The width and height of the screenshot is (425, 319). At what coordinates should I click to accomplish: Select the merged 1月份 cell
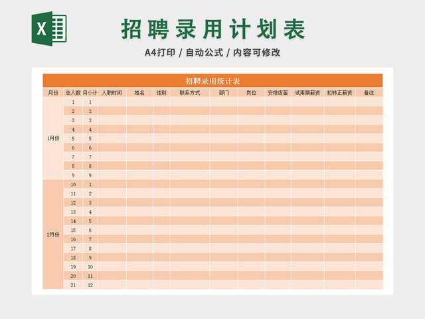[x=53, y=138]
